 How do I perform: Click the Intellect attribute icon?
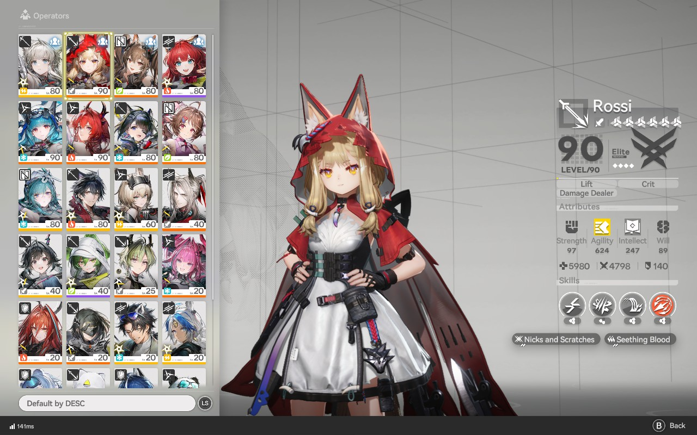[633, 227]
